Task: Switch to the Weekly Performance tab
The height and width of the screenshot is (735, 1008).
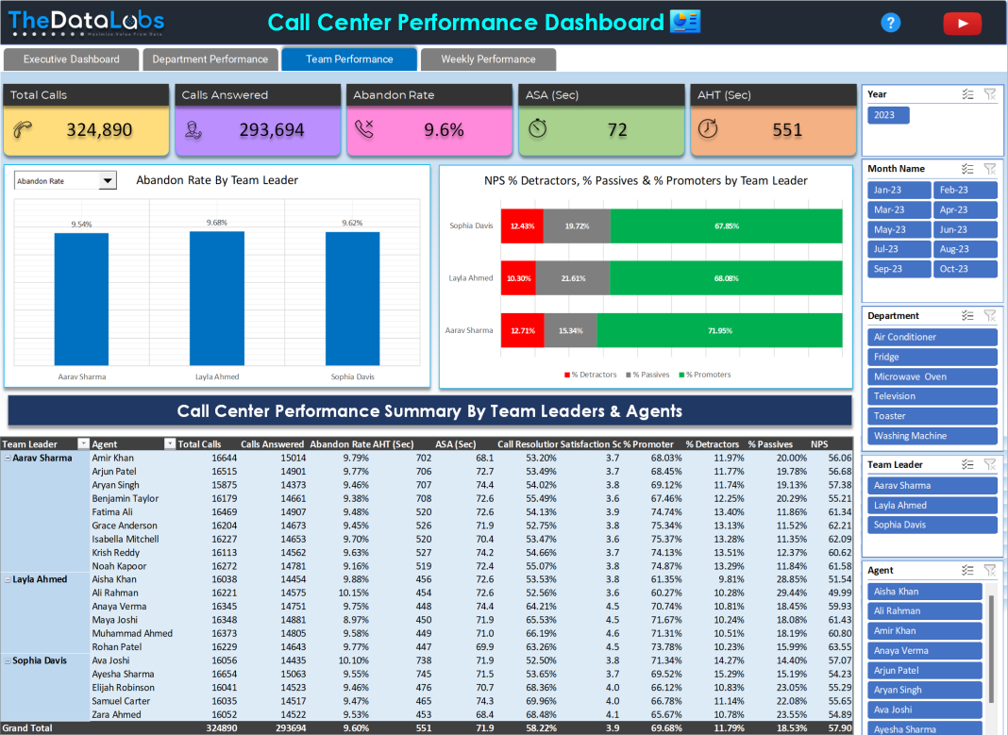Action: coord(488,58)
